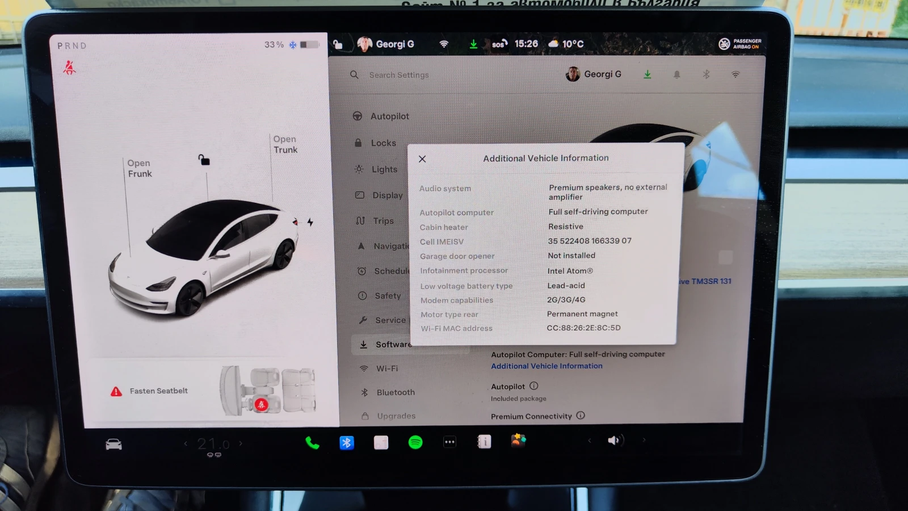Click the Additional Vehicle Information link
908x511 pixels.
click(x=547, y=366)
